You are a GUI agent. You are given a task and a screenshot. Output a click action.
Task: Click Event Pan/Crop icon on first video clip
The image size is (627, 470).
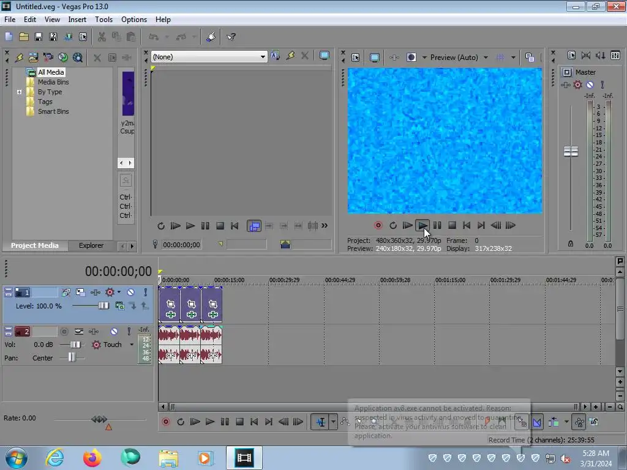click(171, 304)
